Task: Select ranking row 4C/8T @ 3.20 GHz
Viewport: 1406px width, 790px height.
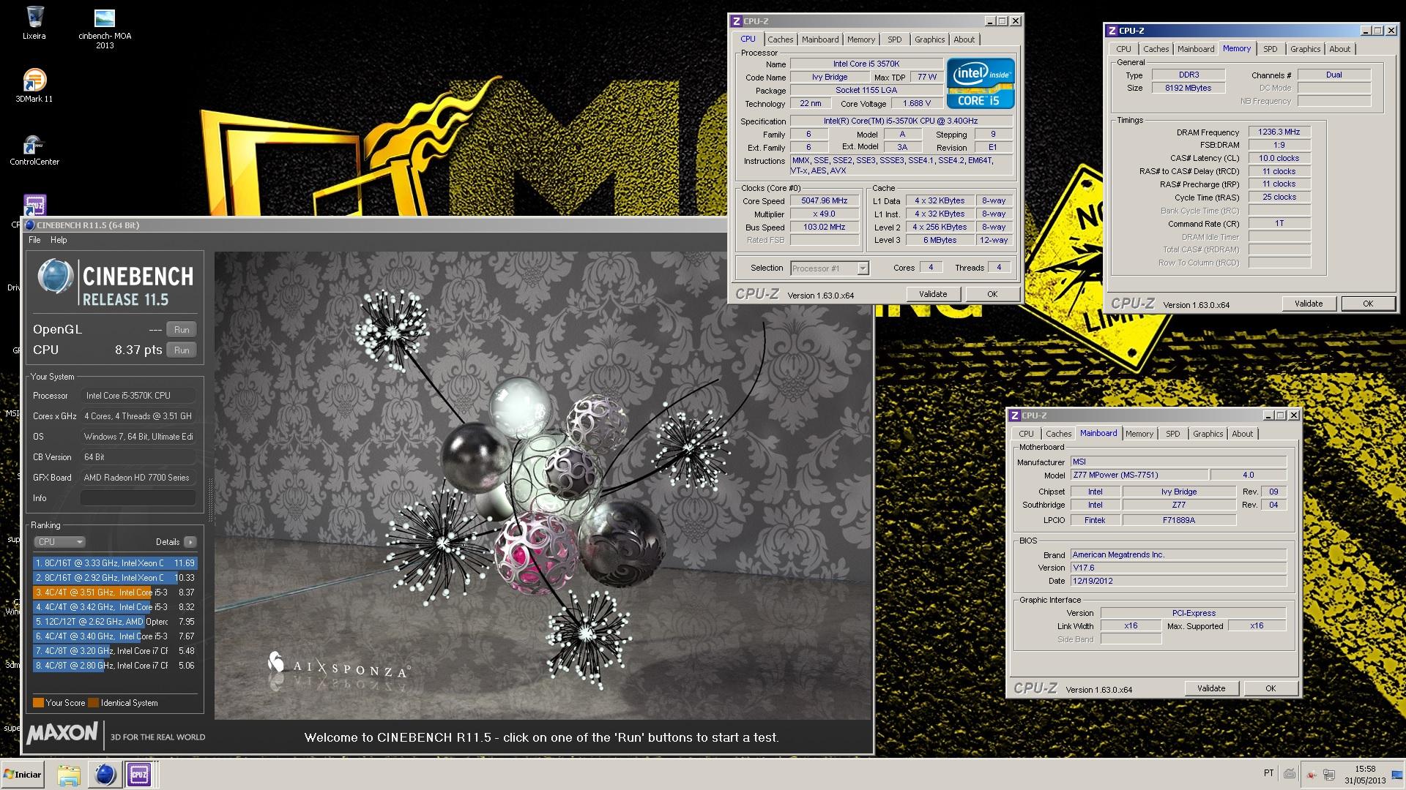Action: click(115, 651)
